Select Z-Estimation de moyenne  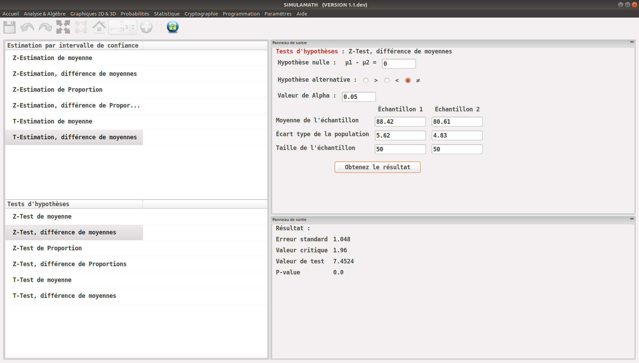point(74,58)
